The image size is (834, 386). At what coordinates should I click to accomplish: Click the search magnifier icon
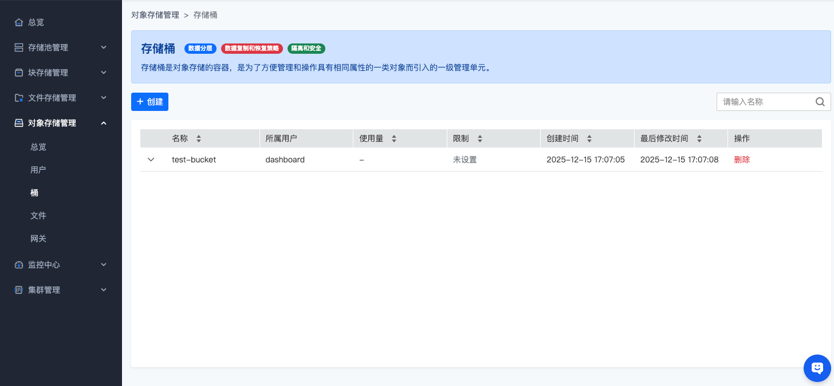820,102
